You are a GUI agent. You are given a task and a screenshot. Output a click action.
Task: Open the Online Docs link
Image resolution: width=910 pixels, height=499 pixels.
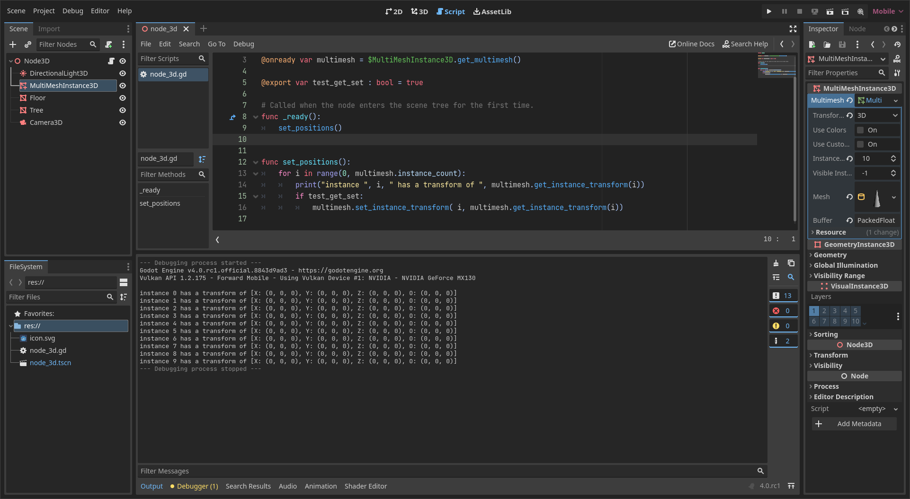pyautogui.click(x=691, y=44)
